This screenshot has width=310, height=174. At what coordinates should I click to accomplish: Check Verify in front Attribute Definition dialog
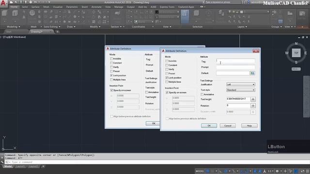[x=167, y=69]
